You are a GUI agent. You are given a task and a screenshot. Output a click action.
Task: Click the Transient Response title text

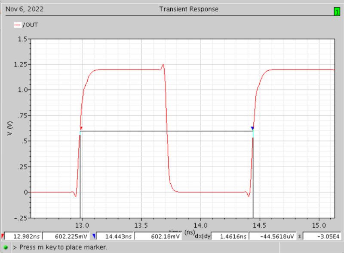pyautogui.click(x=188, y=9)
